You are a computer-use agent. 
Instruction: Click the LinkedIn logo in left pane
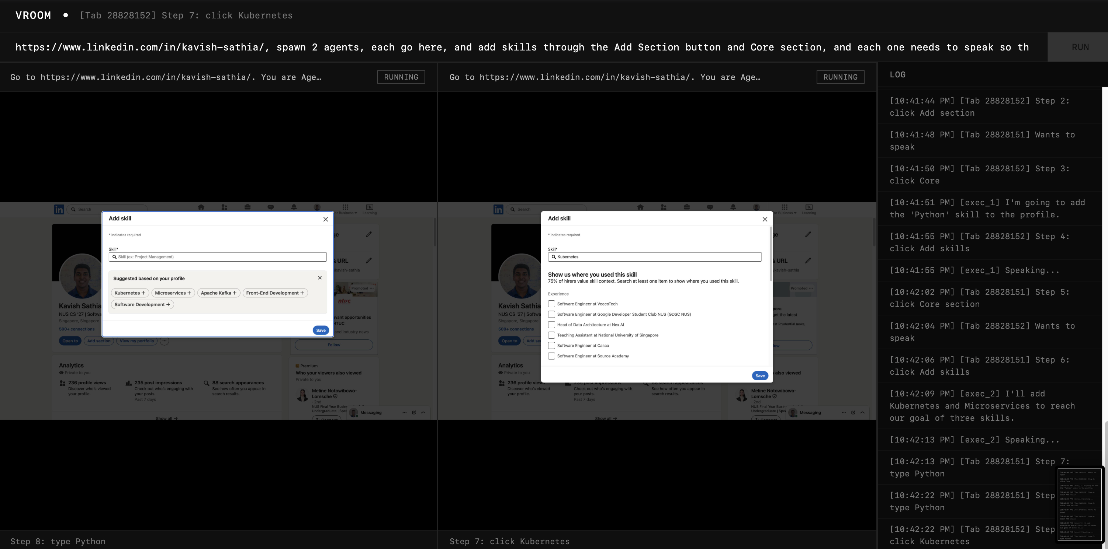click(59, 209)
